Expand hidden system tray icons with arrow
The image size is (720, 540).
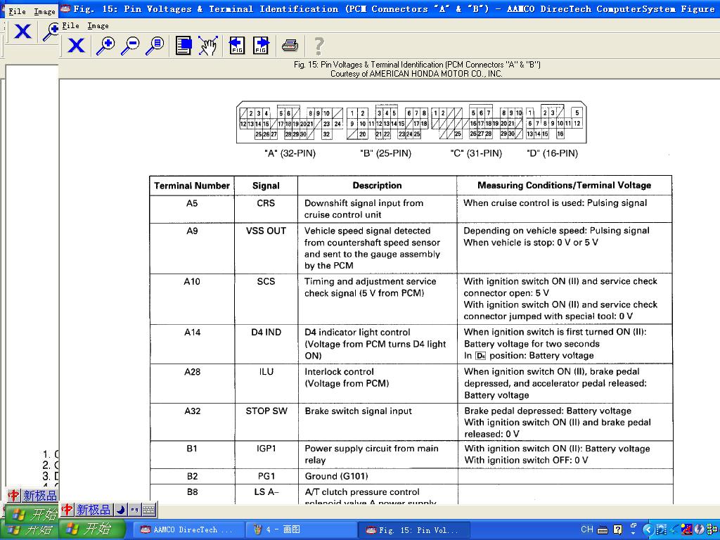(647, 529)
